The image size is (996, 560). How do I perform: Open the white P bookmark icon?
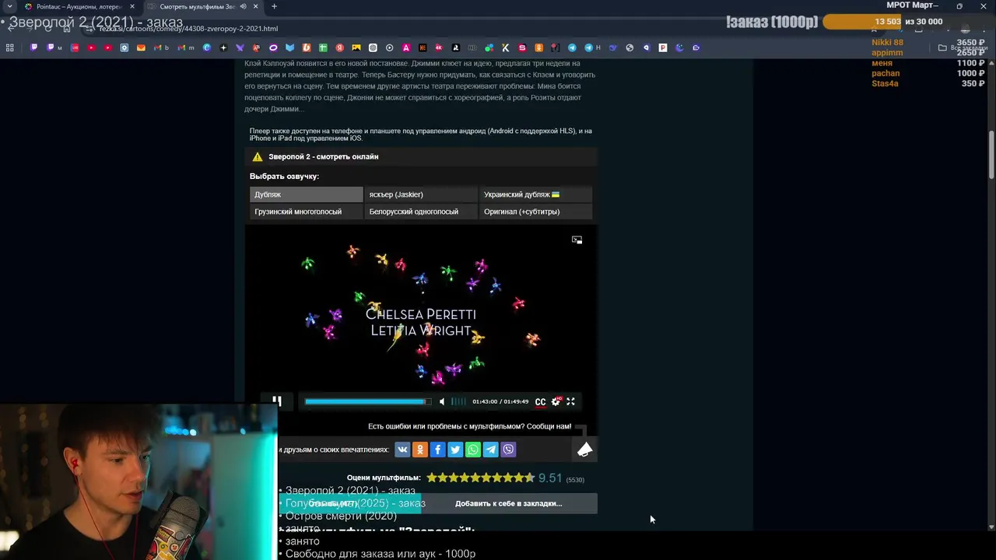[x=663, y=47]
